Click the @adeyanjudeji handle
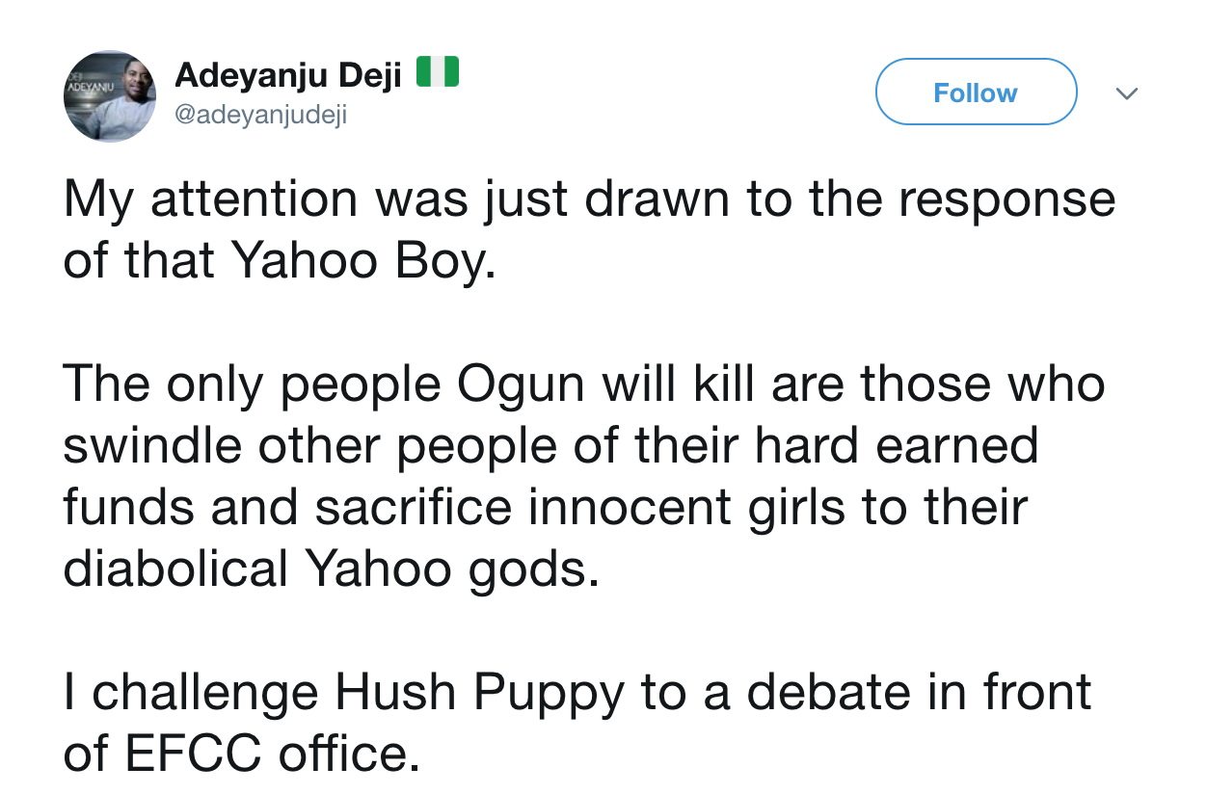The width and height of the screenshot is (1207, 794). pos(259,115)
